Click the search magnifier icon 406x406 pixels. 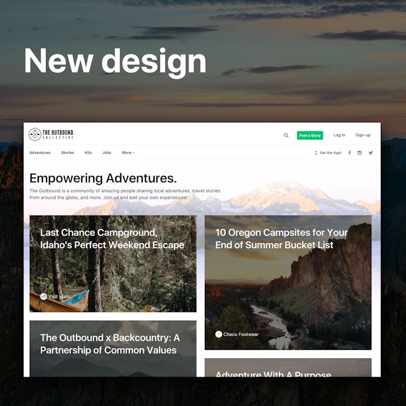(x=286, y=135)
